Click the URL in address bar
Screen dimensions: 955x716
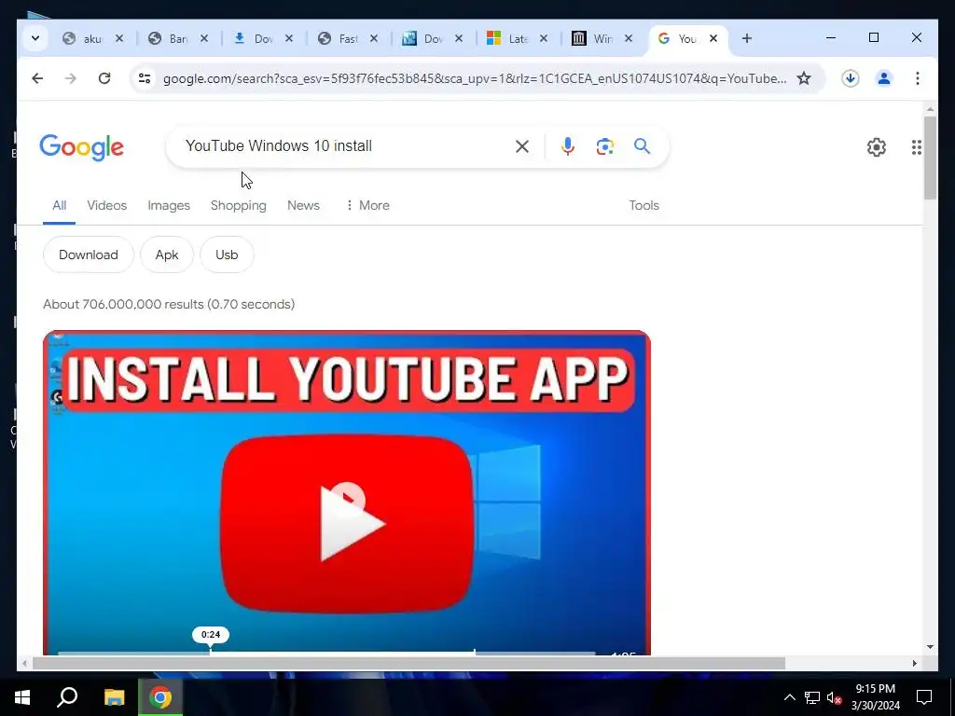[475, 78]
